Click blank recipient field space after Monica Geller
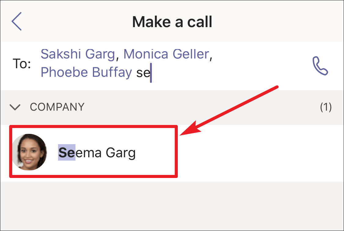 [x=259, y=54]
